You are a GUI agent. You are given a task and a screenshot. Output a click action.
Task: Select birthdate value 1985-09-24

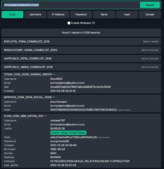click(58, 149)
